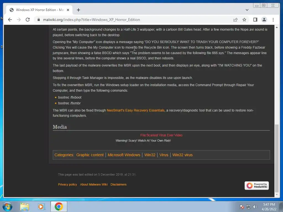Open the Chrome profile menu

click(264, 20)
